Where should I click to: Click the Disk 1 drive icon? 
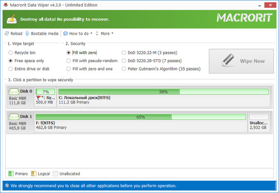click(14, 116)
